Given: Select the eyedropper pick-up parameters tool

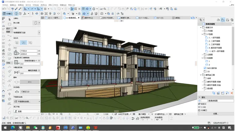Looking at the screenshot, I should tap(16, 9).
